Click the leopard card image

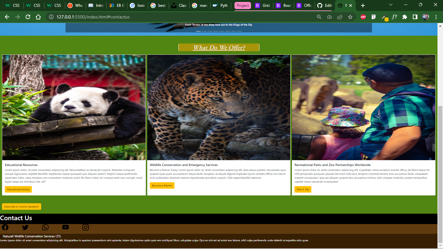[x=219, y=107]
